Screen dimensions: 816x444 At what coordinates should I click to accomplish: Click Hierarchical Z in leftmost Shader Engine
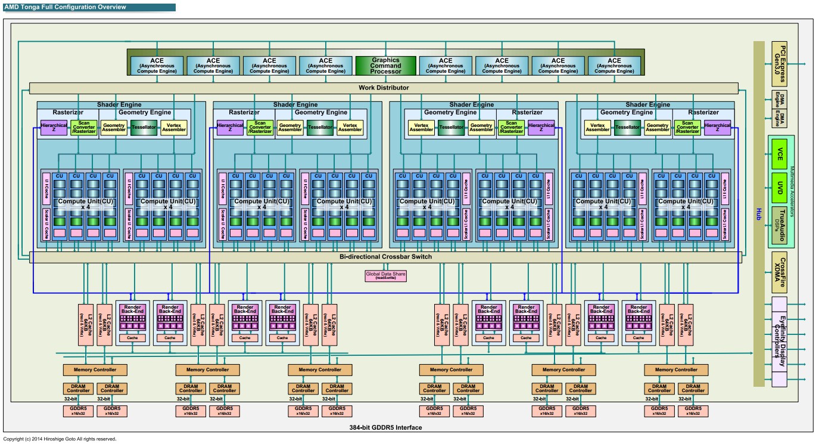[x=54, y=128]
